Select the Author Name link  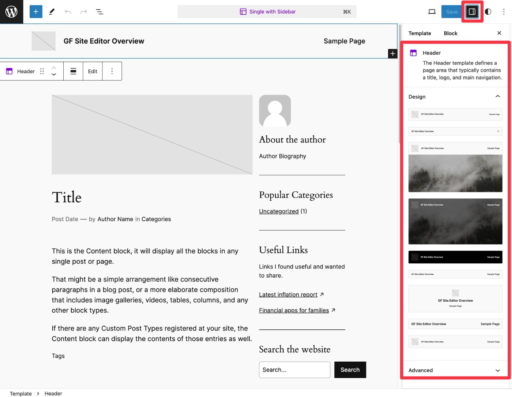[115, 219]
